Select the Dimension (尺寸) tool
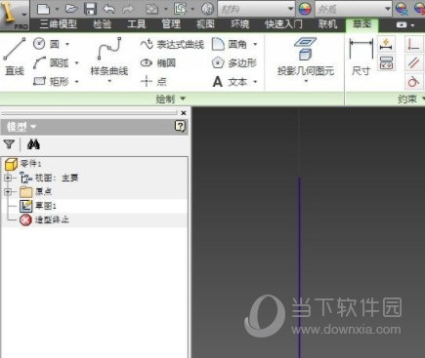The width and height of the screenshot is (425, 358). 361,58
